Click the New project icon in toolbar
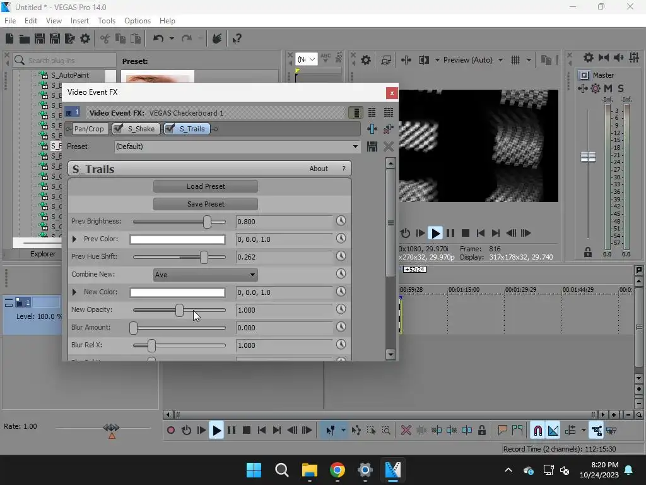 9,39
